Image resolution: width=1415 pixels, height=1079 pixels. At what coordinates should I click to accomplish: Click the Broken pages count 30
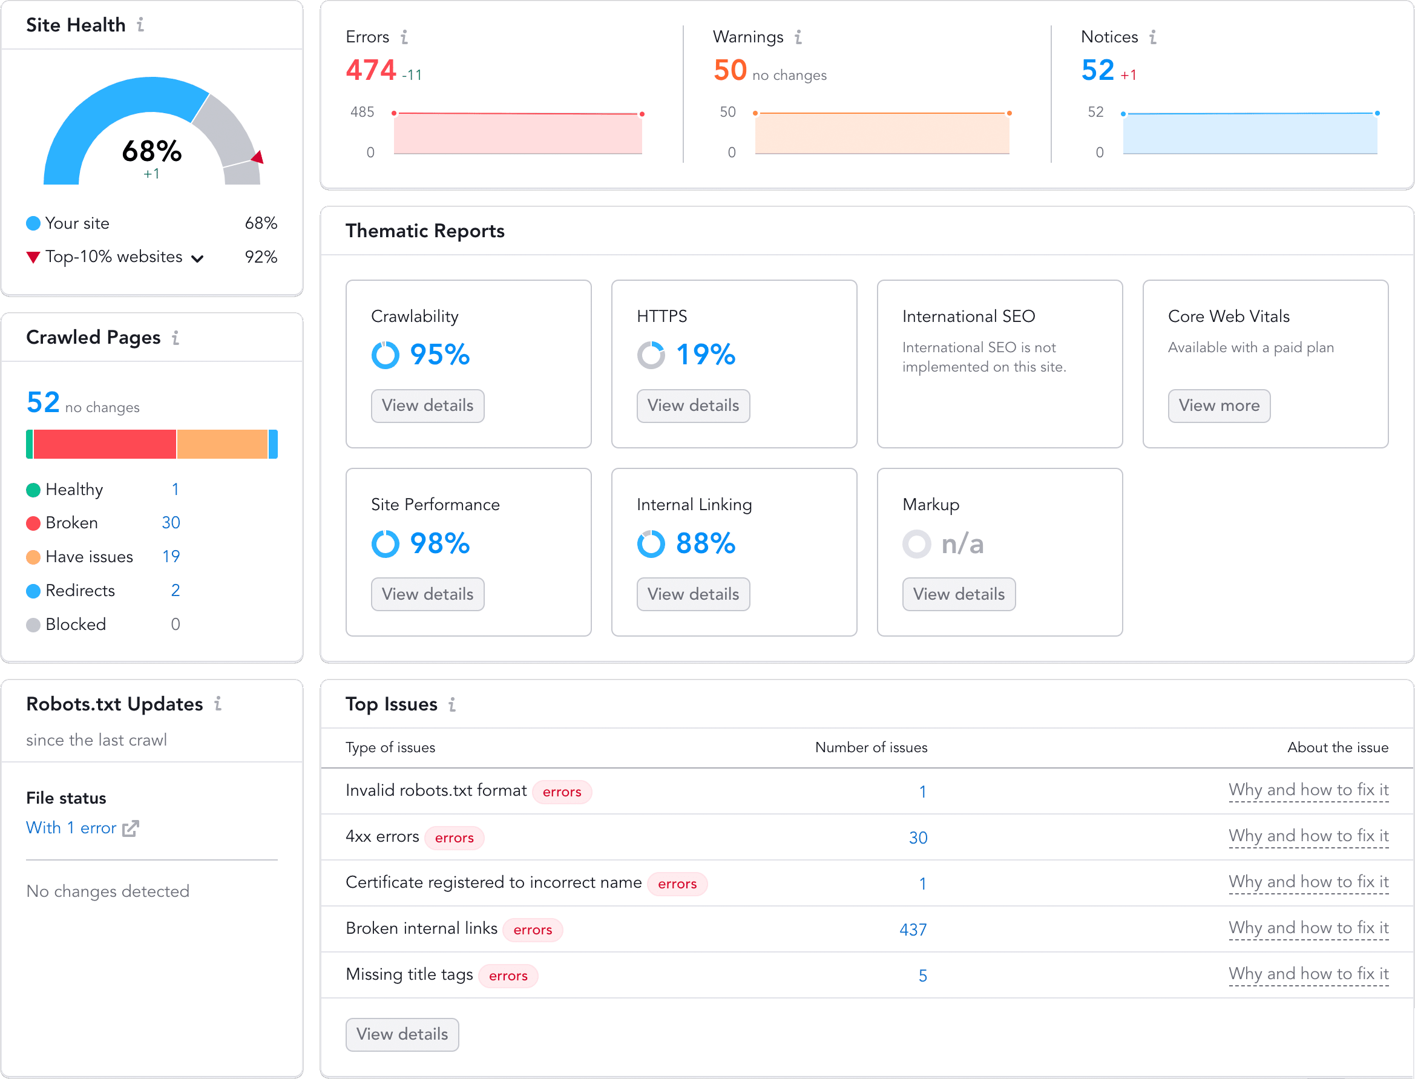pyautogui.click(x=171, y=523)
